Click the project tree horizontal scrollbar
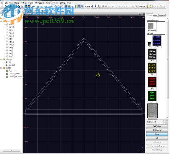Screen dimensions: 170x154 click(x=11, y=151)
